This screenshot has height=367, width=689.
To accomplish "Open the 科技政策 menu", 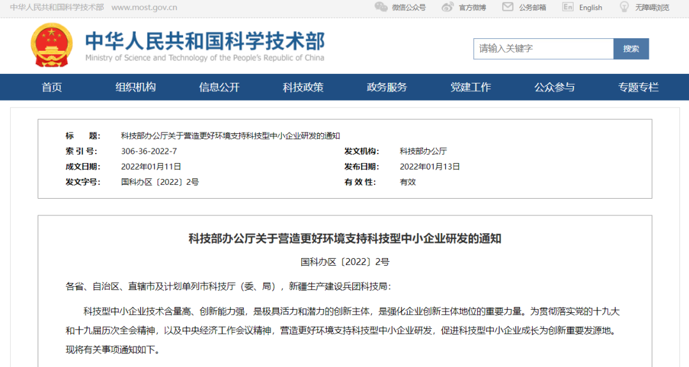I will point(303,87).
